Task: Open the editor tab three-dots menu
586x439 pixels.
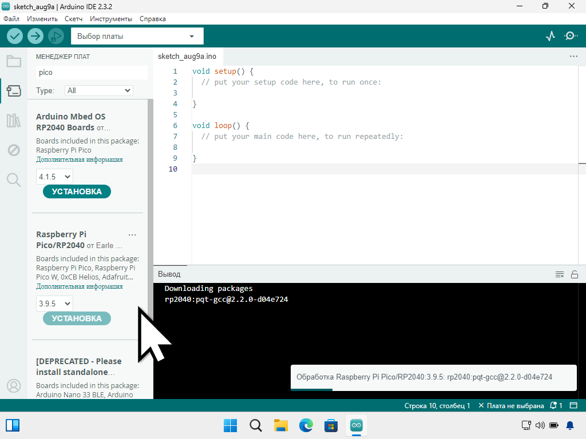Action: 573,57
